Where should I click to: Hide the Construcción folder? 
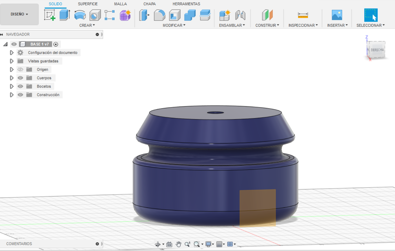[20, 95]
